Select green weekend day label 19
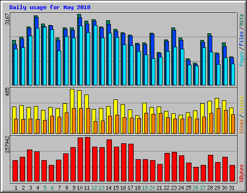 click(x=145, y=188)
